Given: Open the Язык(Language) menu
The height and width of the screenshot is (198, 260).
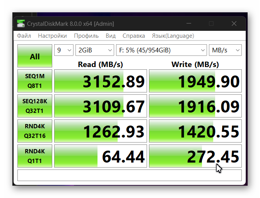Looking at the screenshot, I should pyautogui.click(x=173, y=36).
